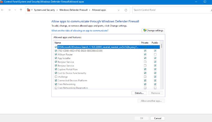Click Allow another app button

151,101
